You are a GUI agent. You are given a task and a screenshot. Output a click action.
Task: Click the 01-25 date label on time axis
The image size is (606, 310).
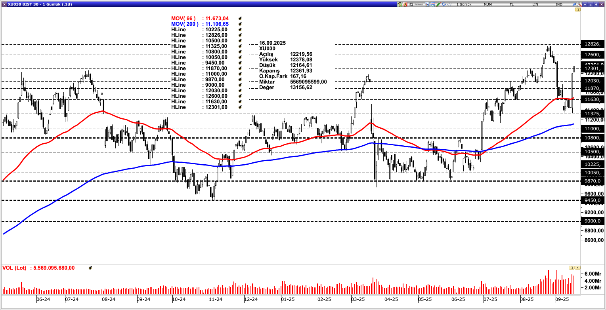pos(288,300)
